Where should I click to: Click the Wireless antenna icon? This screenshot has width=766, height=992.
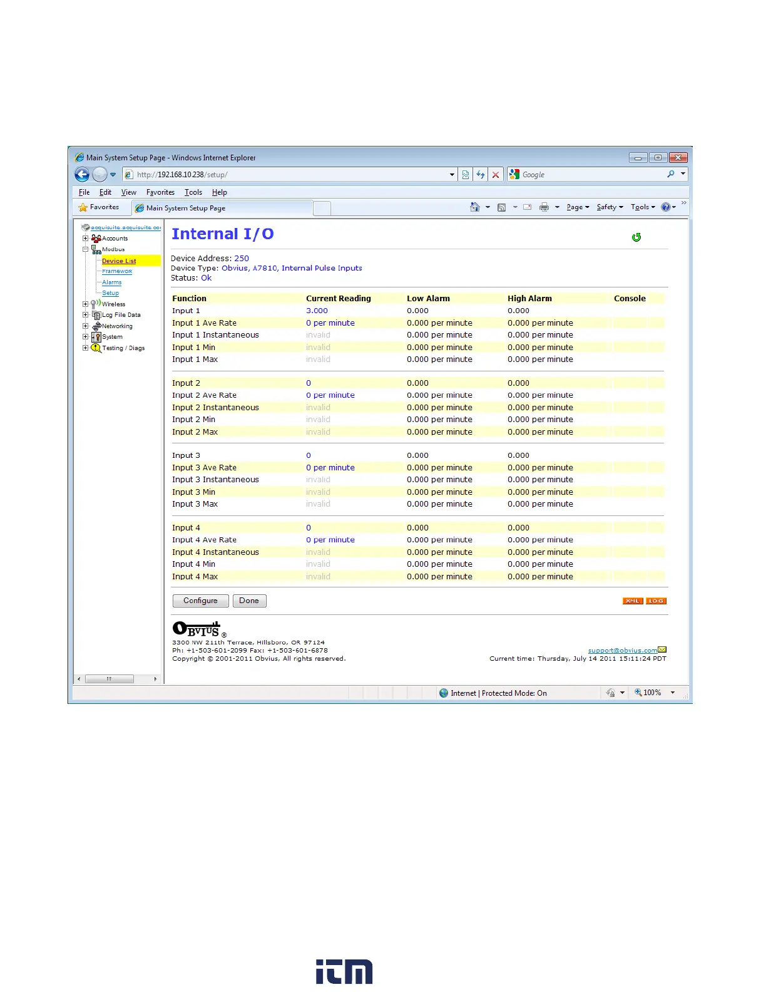[96, 304]
